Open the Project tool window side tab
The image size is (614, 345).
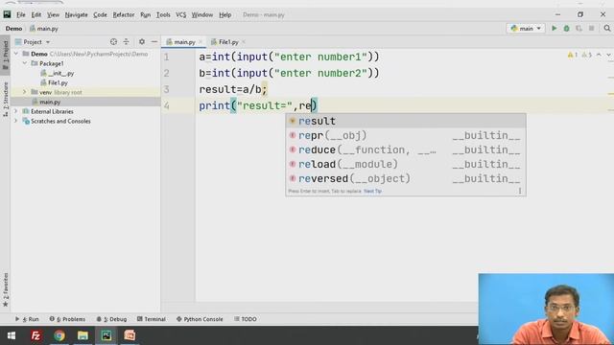coord(6,55)
